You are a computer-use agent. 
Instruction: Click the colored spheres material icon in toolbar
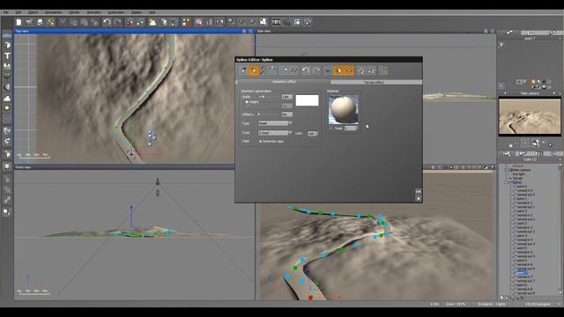coord(186,22)
